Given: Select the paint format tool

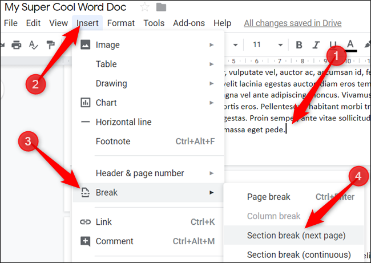Looking at the screenshot, I should point(50,44).
